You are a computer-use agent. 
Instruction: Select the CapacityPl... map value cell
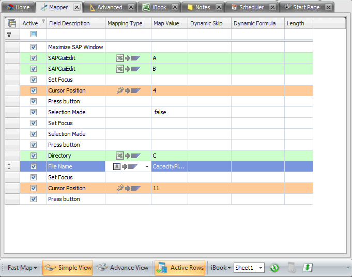pyautogui.click(x=170, y=166)
